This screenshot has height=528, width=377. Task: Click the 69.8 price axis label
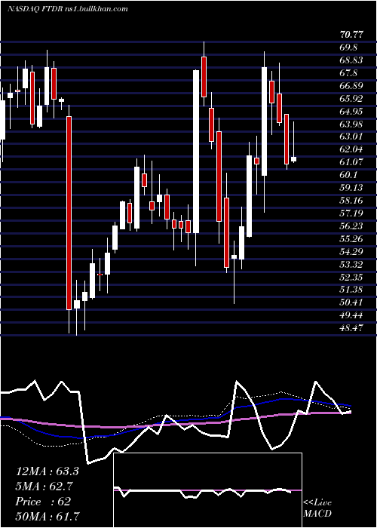(348, 47)
